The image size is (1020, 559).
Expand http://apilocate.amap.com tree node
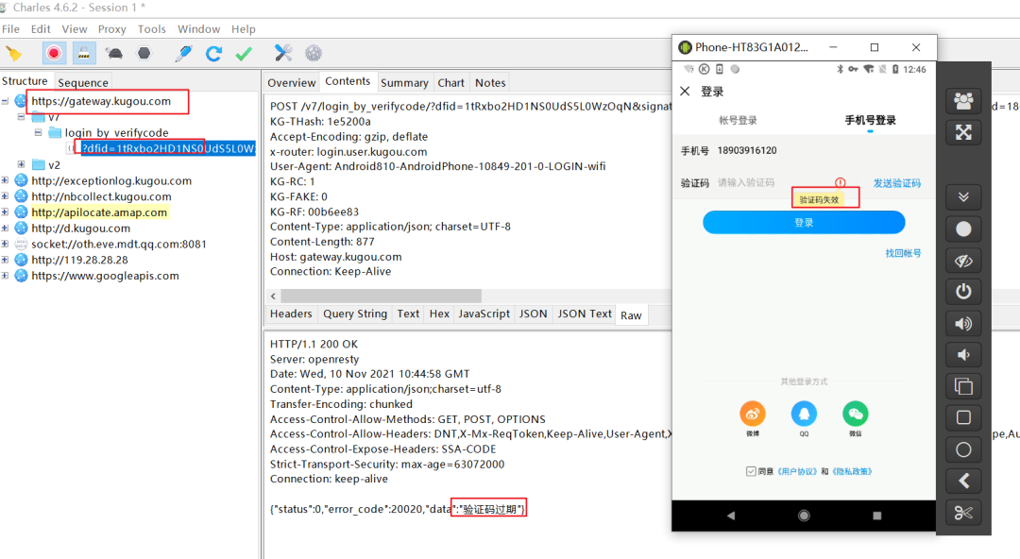point(6,212)
